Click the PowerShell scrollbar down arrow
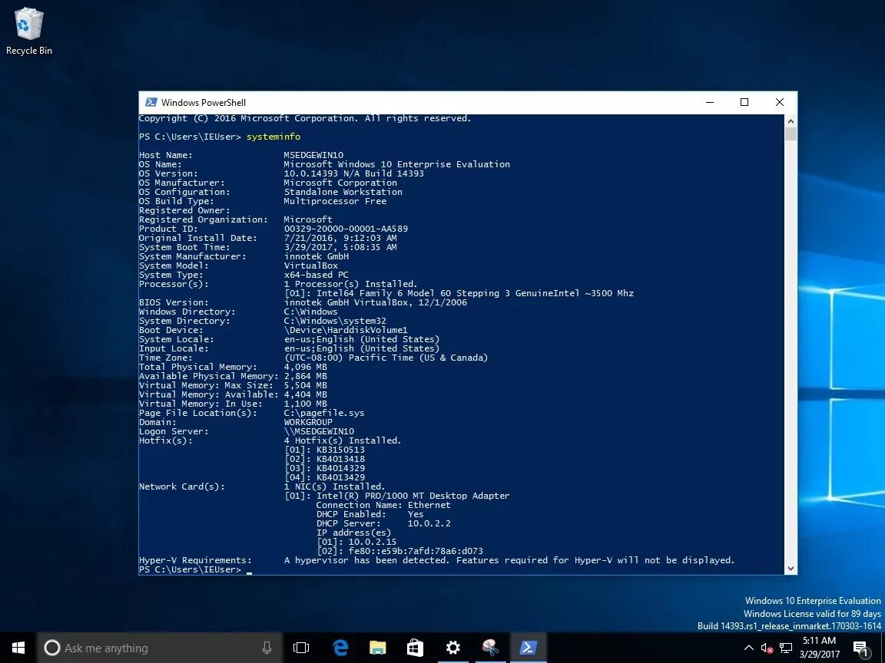The width and height of the screenshot is (885, 663). pos(791,569)
